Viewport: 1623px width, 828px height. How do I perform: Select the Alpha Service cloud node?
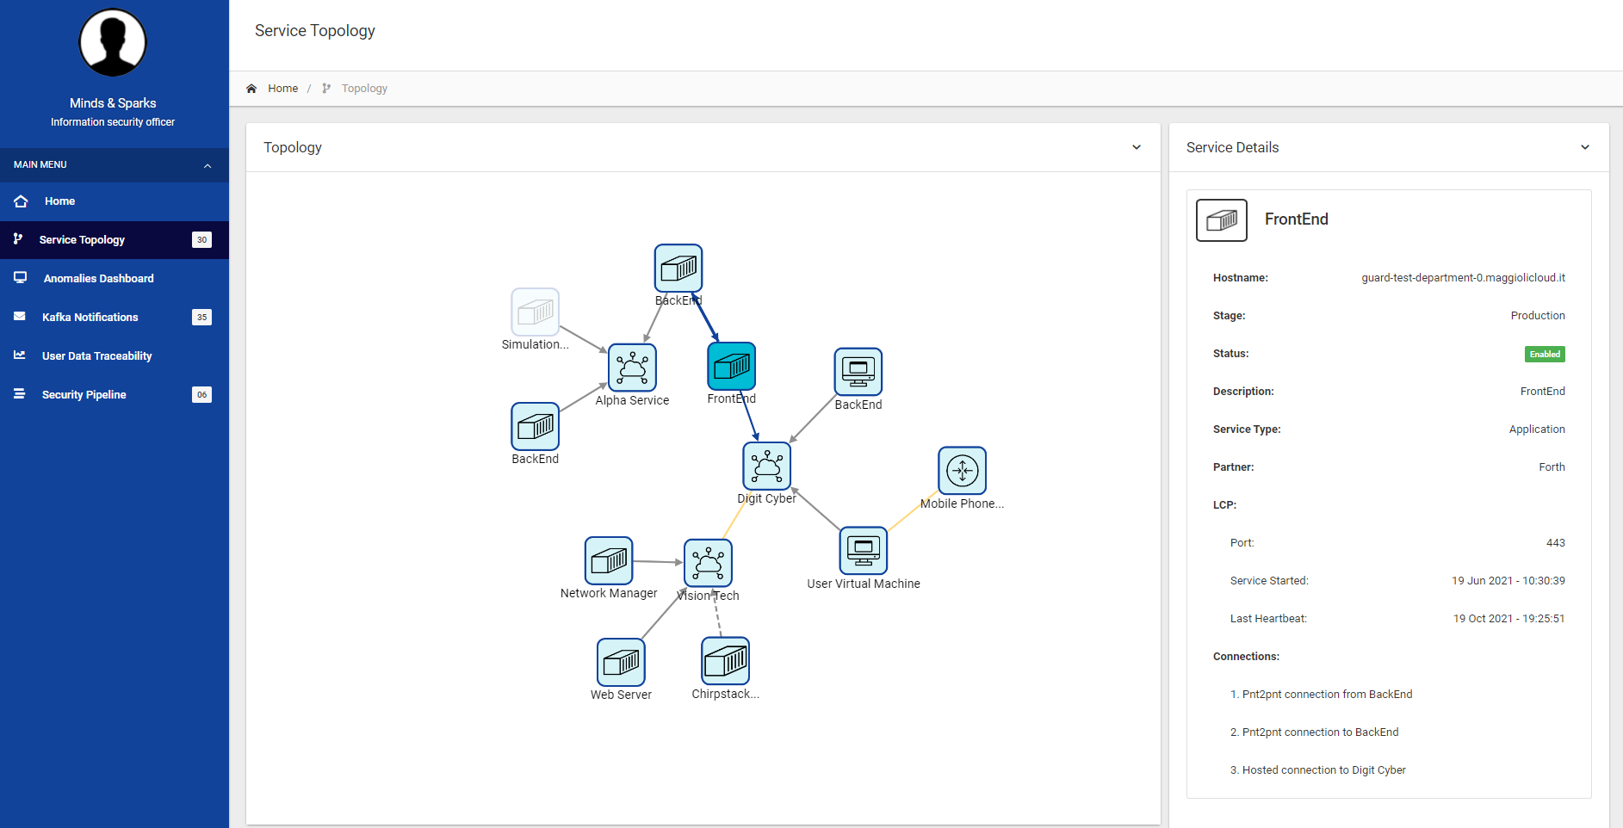(632, 368)
